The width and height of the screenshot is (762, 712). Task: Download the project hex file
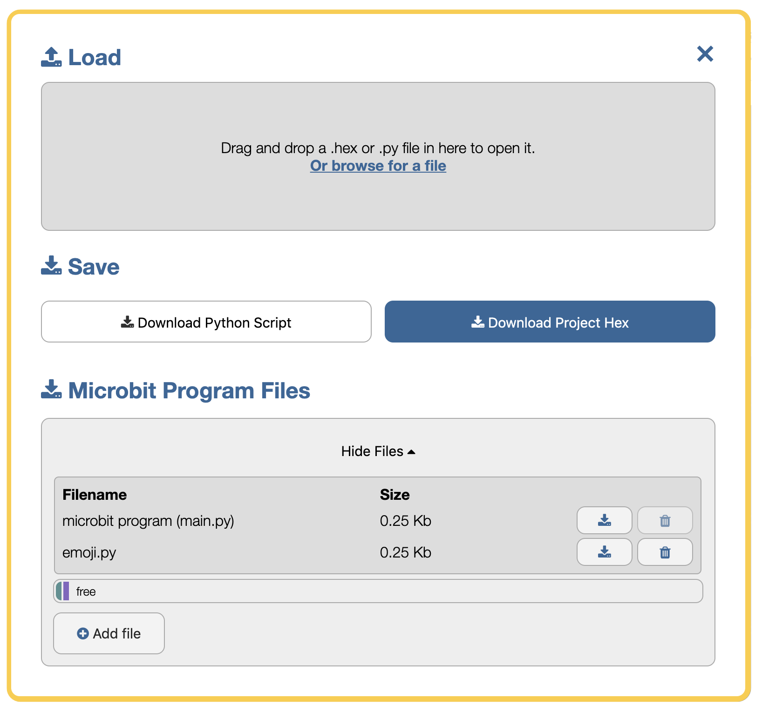(x=549, y=322)
